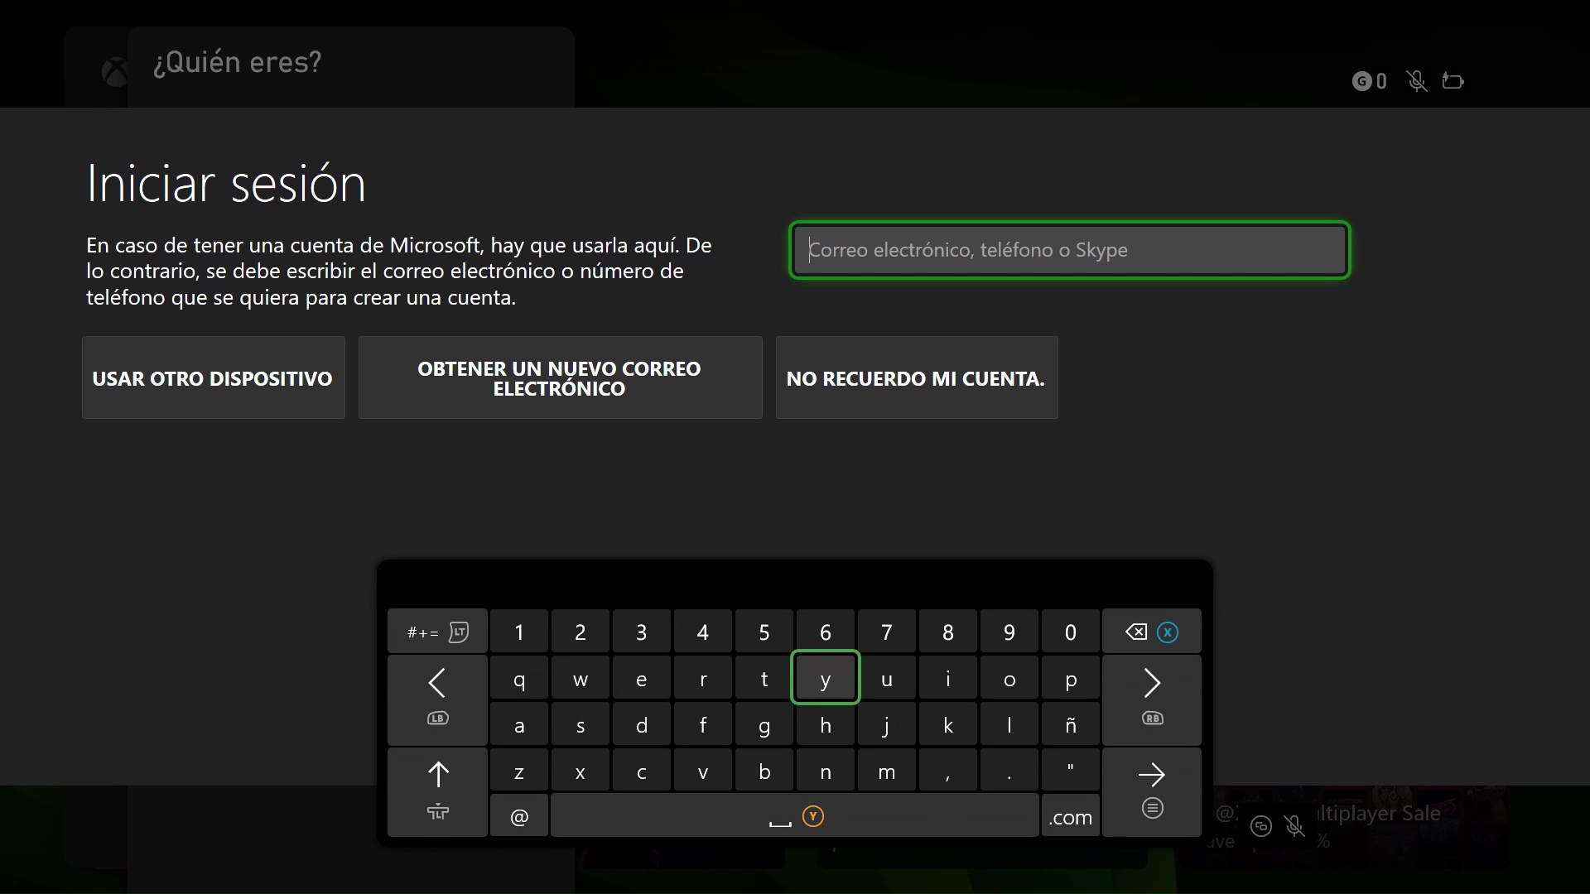This screenshot has height=894, width=1590.
Task: Tap the highlighted y key
Action: tap(826, 679)
